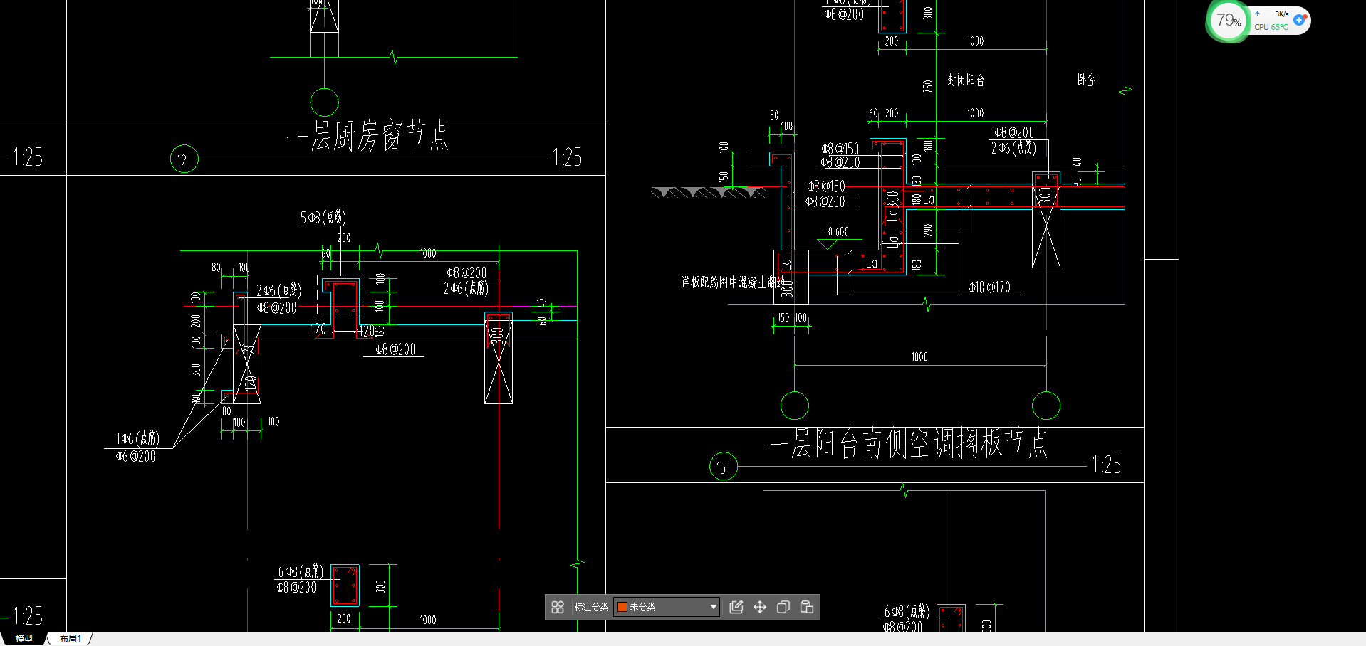This screenshot has width=1366, height=646.
Task: Click the 79% memory usage circle
Action: 1228,21
